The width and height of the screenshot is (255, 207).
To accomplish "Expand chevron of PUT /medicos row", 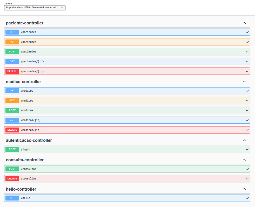I will coord(247,101).
